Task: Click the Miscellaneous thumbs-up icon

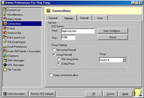Action: pyautogui.click(x=5, y=14)
